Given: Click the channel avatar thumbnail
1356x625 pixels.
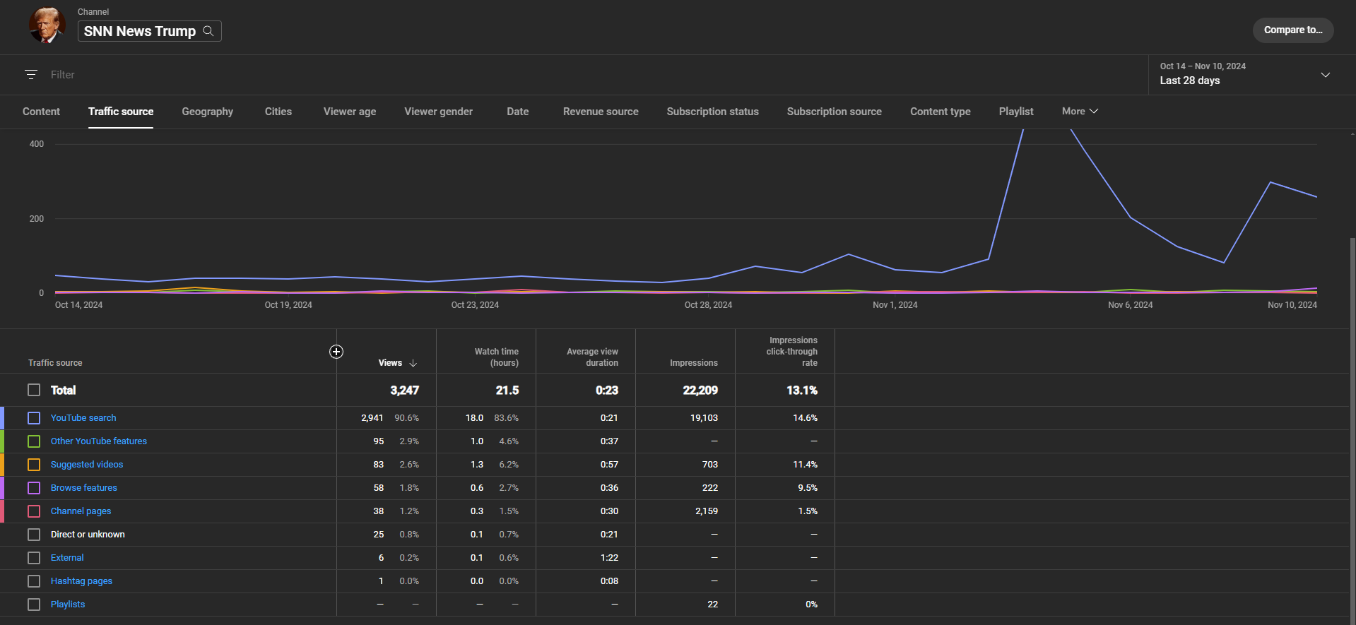Looking at the screenshot, I should pyautogui.click(x=47, y=26).
